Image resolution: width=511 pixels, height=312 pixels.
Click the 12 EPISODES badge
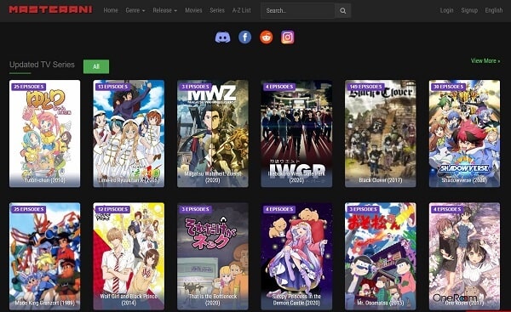(112, 209)
